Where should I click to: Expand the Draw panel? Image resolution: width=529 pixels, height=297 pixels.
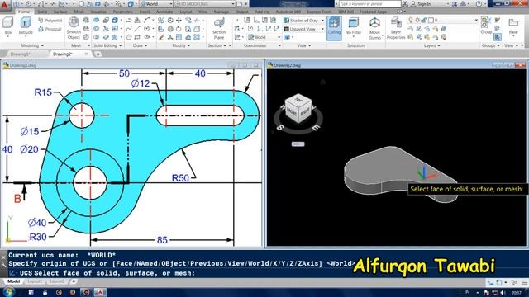(140, 45)
